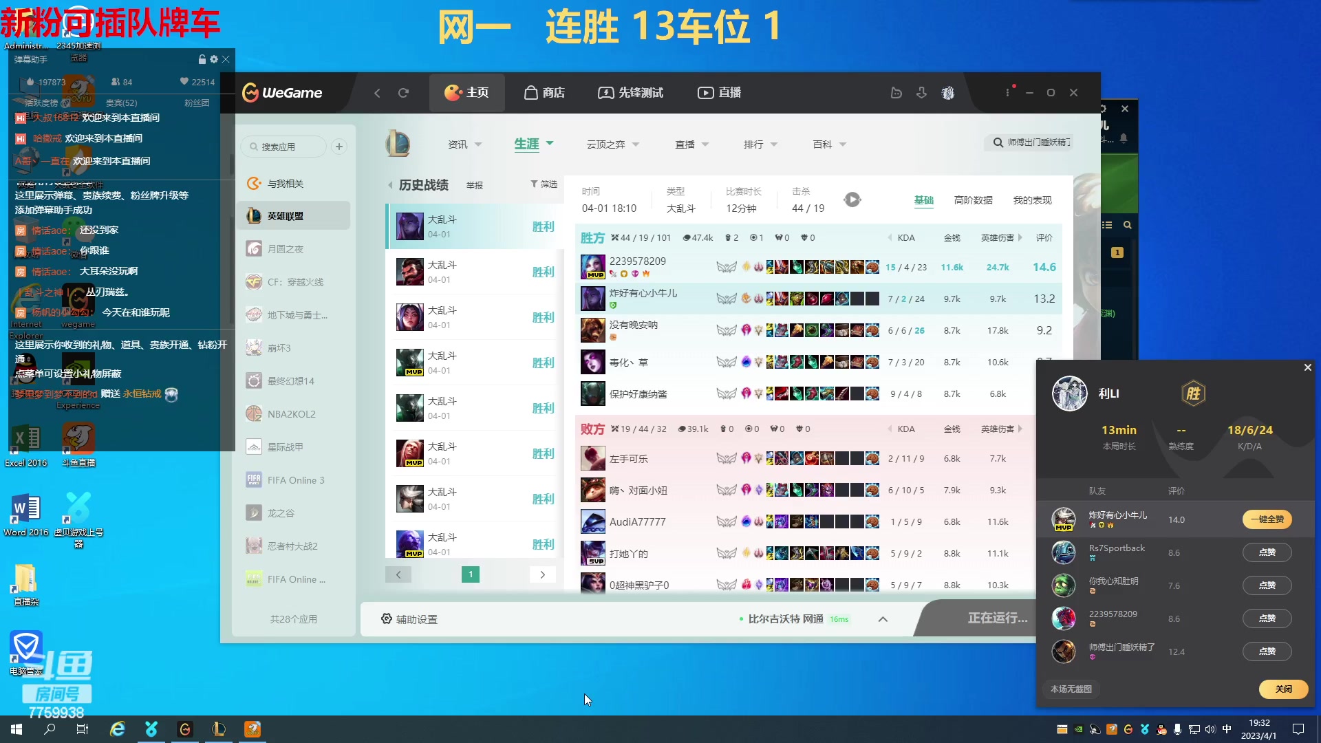Viewport: 1321px width, 743px height.
Task: Click the 搜索应用 search field
Action: point(283,147)
